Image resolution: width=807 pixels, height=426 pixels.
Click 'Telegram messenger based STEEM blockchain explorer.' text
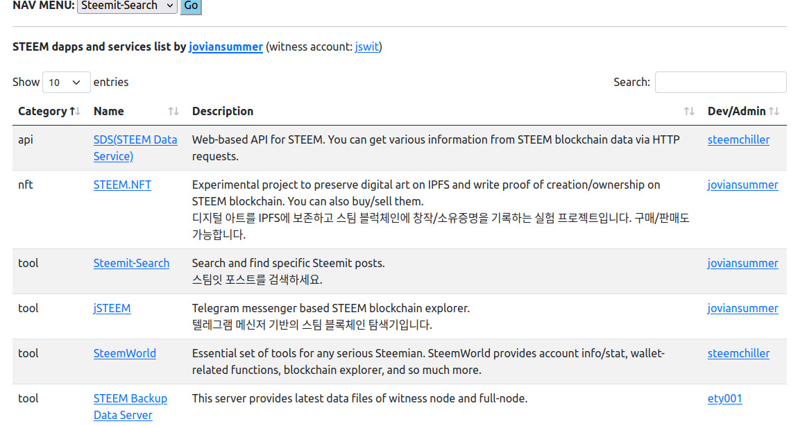331,308
